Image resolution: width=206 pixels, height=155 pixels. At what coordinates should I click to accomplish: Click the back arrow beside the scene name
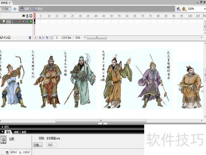[x=15, y=9]
